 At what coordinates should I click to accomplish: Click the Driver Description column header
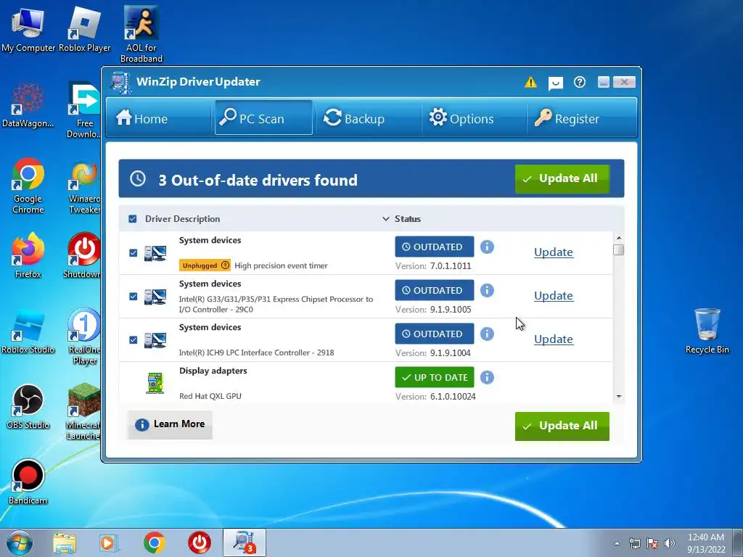182,219
